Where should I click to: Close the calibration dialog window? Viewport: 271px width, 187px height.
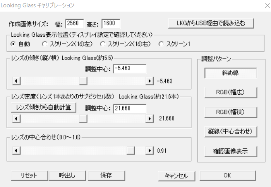click(267, 5)
